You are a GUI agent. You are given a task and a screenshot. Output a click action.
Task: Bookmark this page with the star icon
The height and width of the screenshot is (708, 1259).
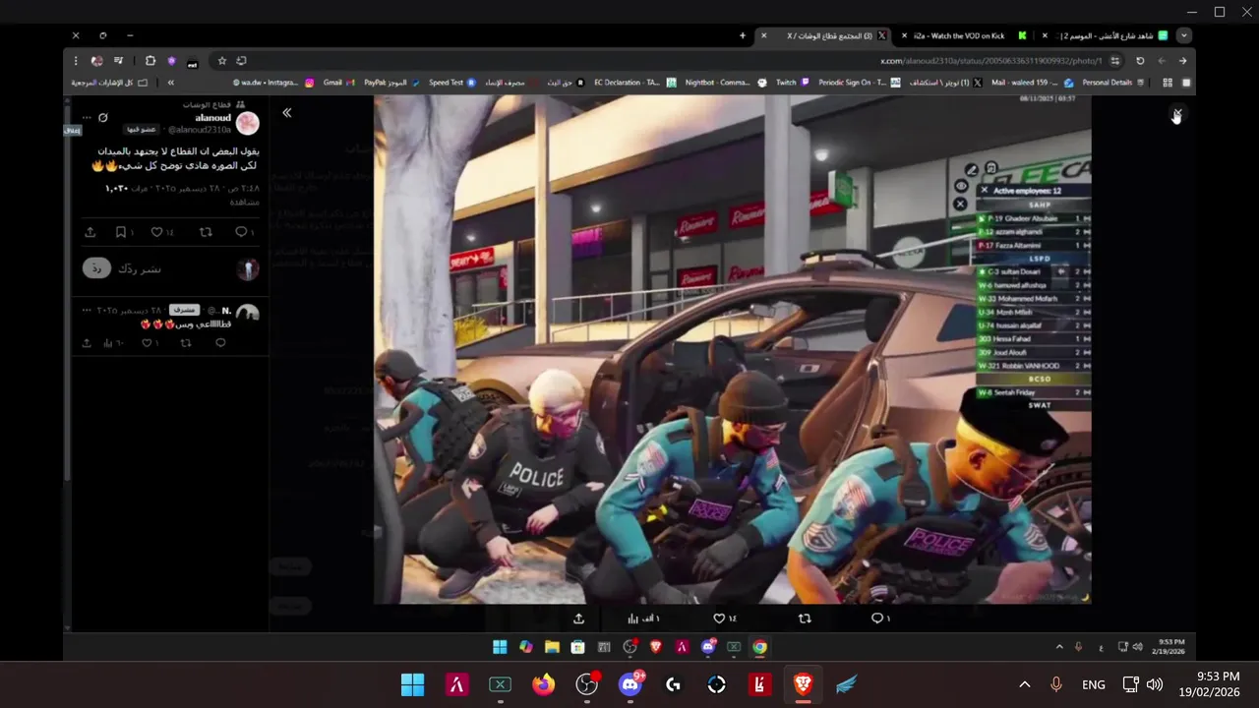pyautogui.click(x=222, y=61)
